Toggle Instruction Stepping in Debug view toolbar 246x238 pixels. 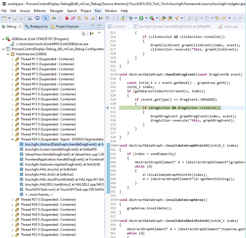pos(92,33)
